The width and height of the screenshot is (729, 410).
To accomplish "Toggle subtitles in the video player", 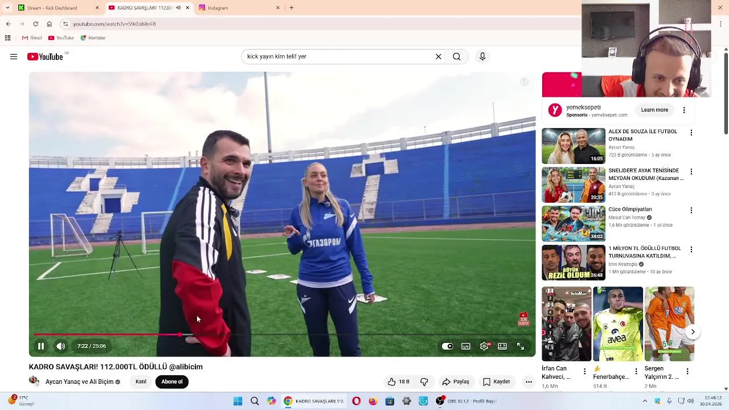I will 466,346.
